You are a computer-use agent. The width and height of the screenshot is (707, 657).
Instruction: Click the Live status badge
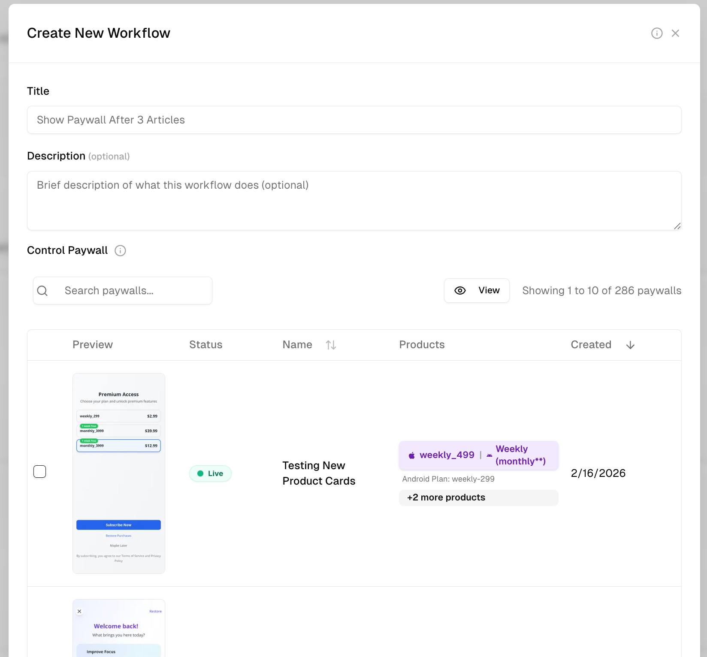tap(210, 473)
